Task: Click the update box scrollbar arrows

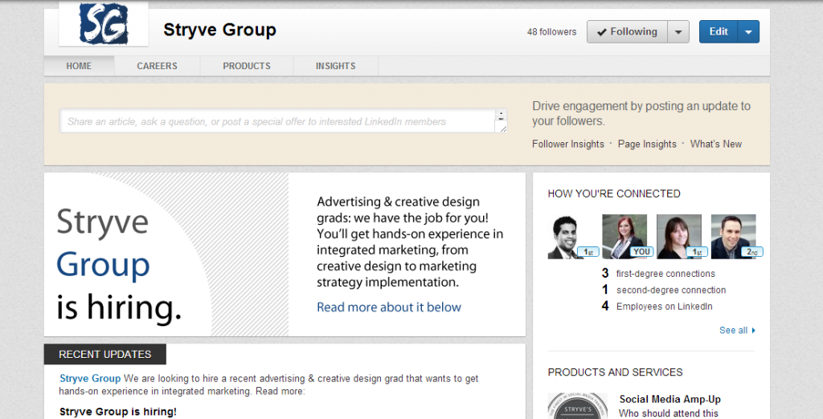Action: 502,115
